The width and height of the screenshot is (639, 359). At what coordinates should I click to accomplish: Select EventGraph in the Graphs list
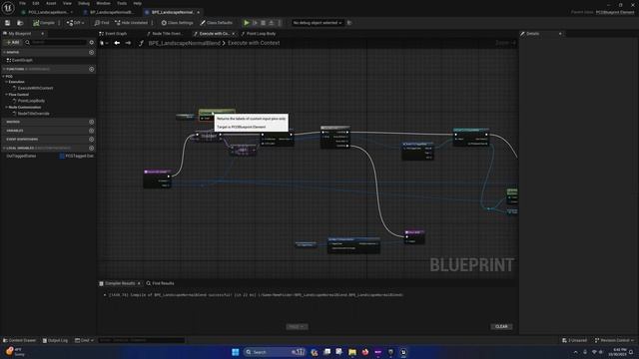[x=22, y=60]
